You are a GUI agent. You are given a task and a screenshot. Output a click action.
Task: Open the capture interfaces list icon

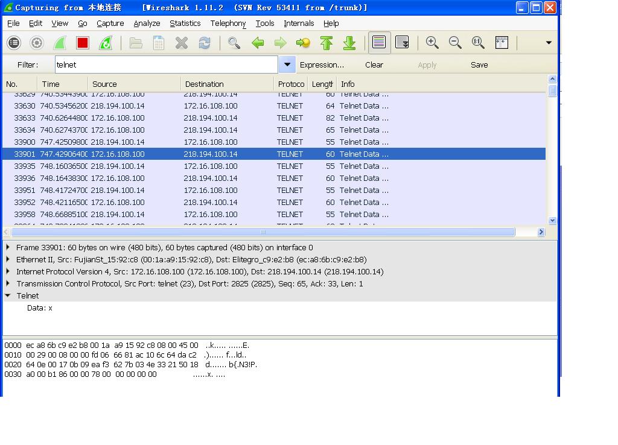14,43
